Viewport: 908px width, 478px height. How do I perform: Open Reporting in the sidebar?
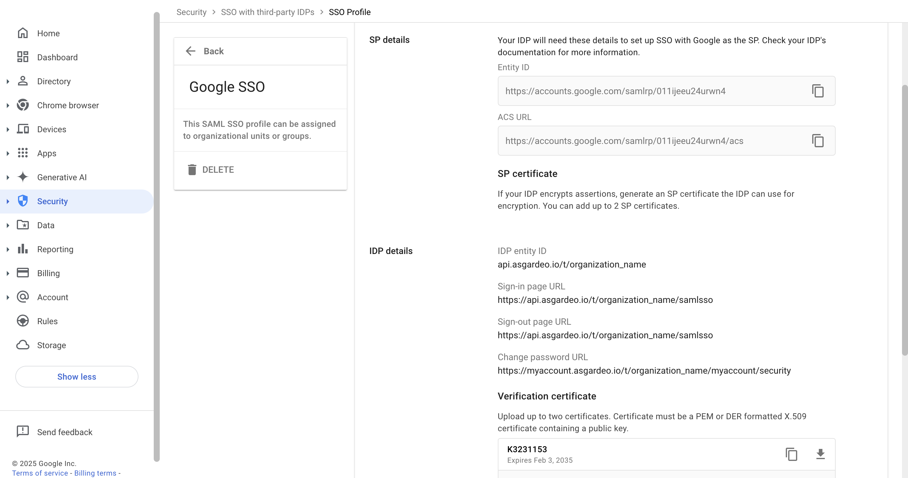pos(77,249)
